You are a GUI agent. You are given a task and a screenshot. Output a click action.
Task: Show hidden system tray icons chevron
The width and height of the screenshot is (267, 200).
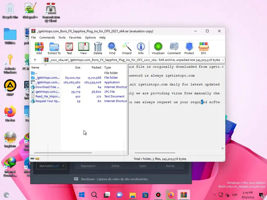(214, 195)
